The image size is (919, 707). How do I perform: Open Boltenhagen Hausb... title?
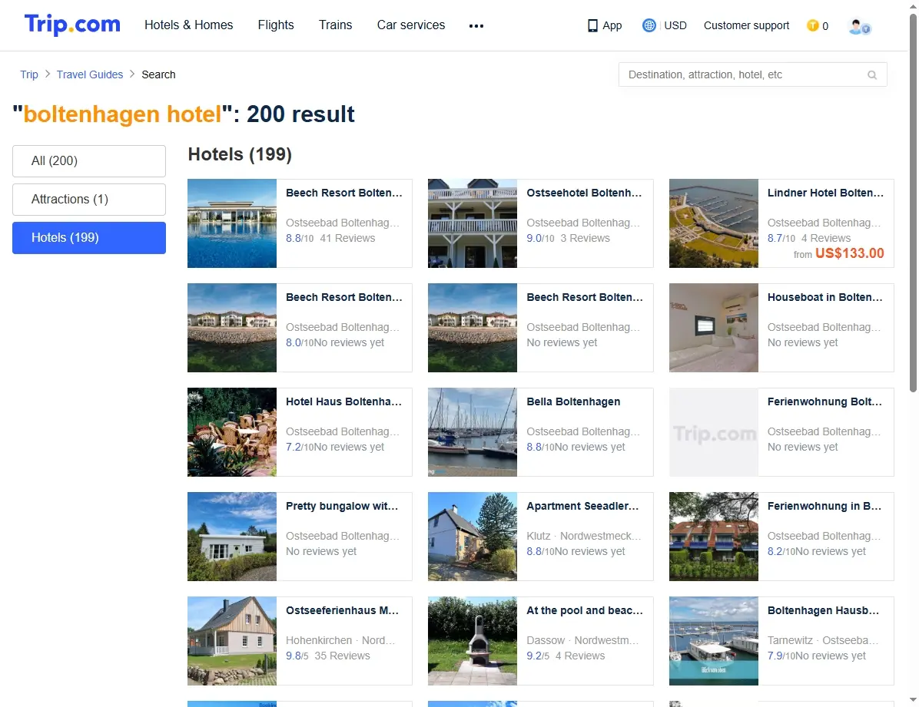(x=824, y=610)
